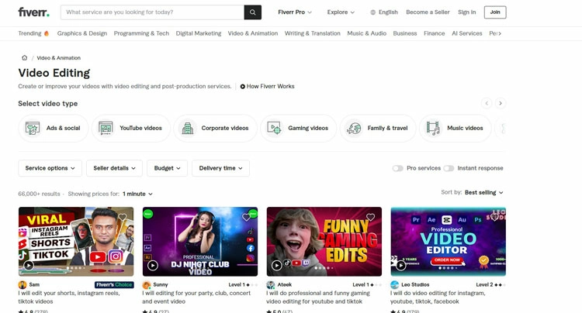Open the Professional Video Editor thumbnail
The height and width of the screenshot is (313, 582).
[x=448, y=242]
